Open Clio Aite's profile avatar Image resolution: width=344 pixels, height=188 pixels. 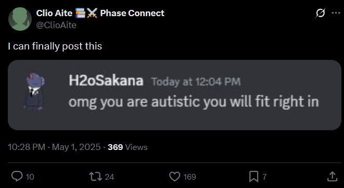tap(20, 19)
